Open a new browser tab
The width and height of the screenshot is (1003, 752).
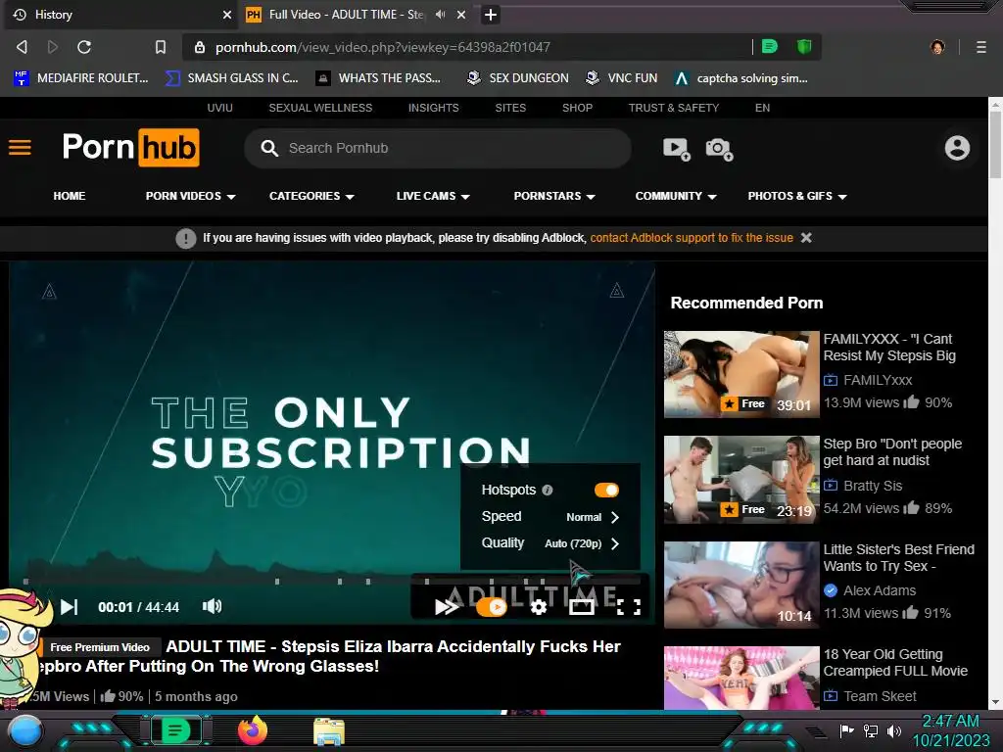click(491, 15)
